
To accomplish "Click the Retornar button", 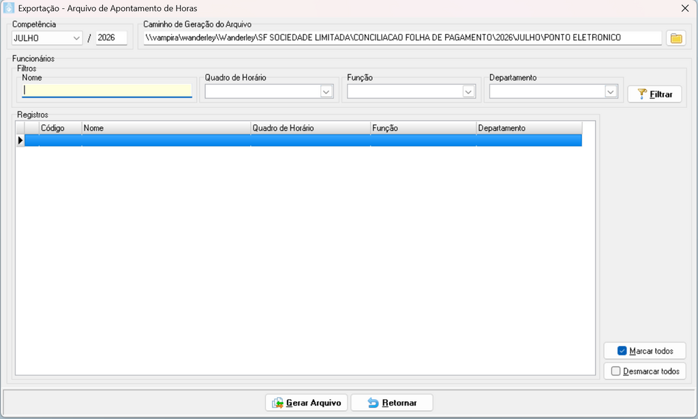I will [x=392, y=403].
